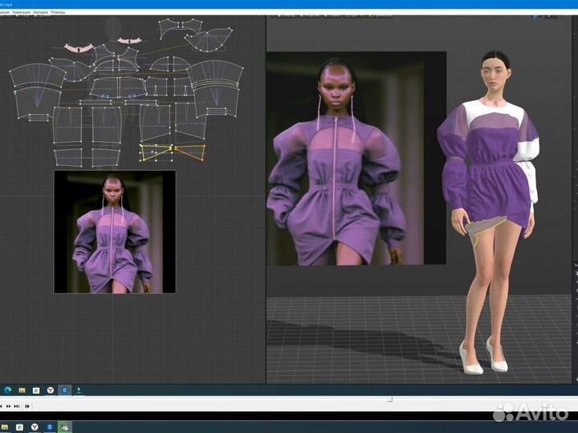
Task: Click the rightmost app icon in the upper taskbar
Action: point(79,390)
